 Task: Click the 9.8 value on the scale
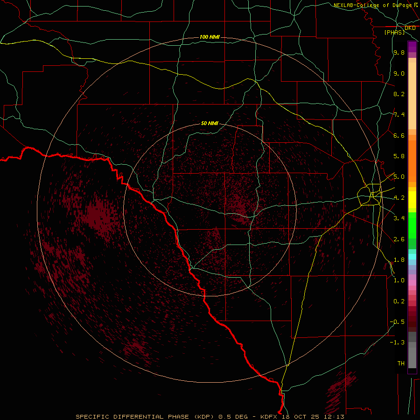[x=399, y=52]
